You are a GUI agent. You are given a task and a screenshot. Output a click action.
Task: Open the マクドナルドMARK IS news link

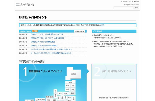click(44, 46)
